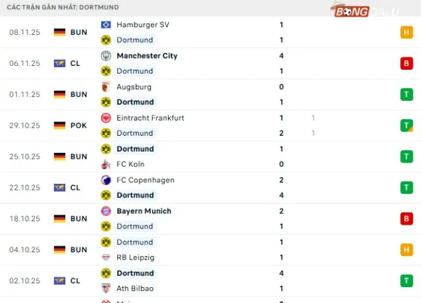Click the FC Copenhagen club crest
Image resolution: width=422 pixels, height=303 pixels.
(x=105, y=180)
